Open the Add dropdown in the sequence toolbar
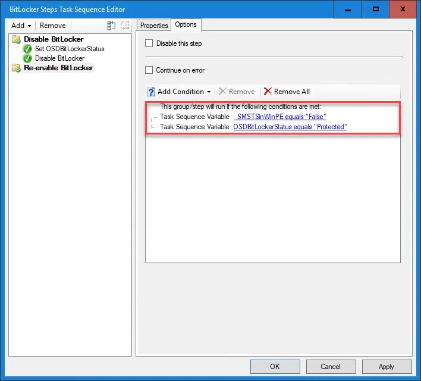 pos(21,26)
